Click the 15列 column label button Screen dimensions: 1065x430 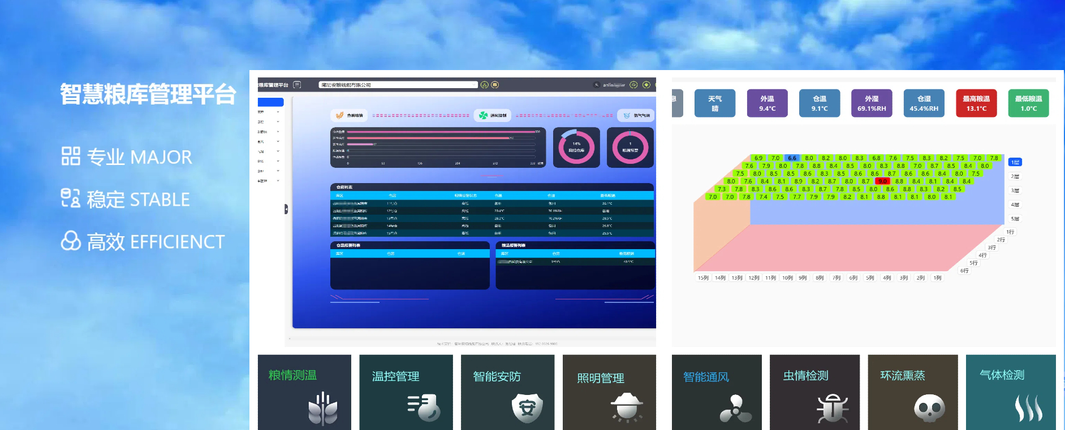[x=703, y=278]
